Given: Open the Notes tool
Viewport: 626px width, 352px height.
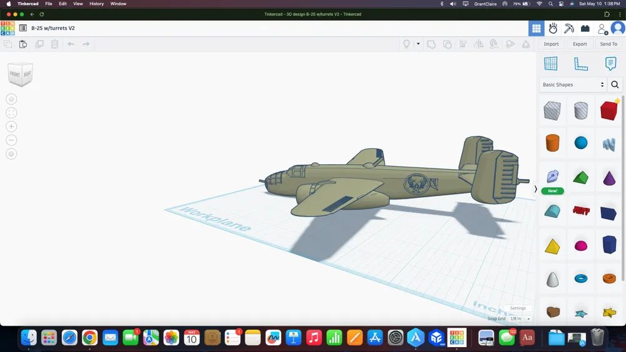Looking at the screenshot, I should pyautogui.click(x=610, y=63).
